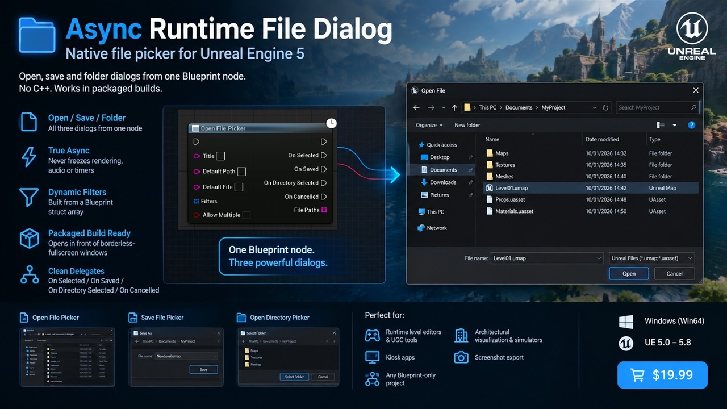The width and height of the screenshot is (727, 409).
Task: Open the Level01.umap file row
Action: click(x=590, y=188)
